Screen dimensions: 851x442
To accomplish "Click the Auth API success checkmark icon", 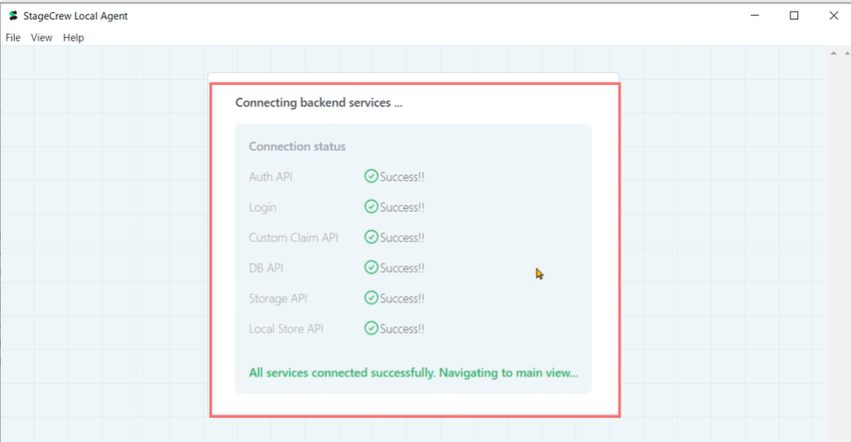I will [371, 177].
